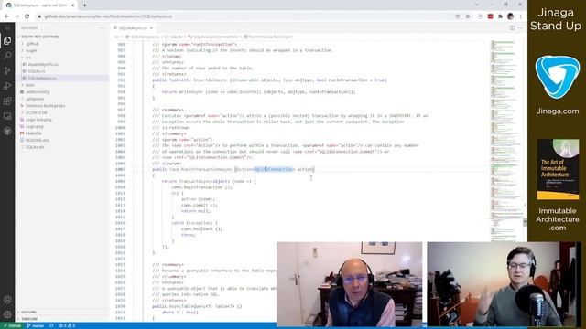This screenshot has width=586, height=329.
Task: Click the browser Forward arrow
Action: pyautogui.click(x=16, y=16)
